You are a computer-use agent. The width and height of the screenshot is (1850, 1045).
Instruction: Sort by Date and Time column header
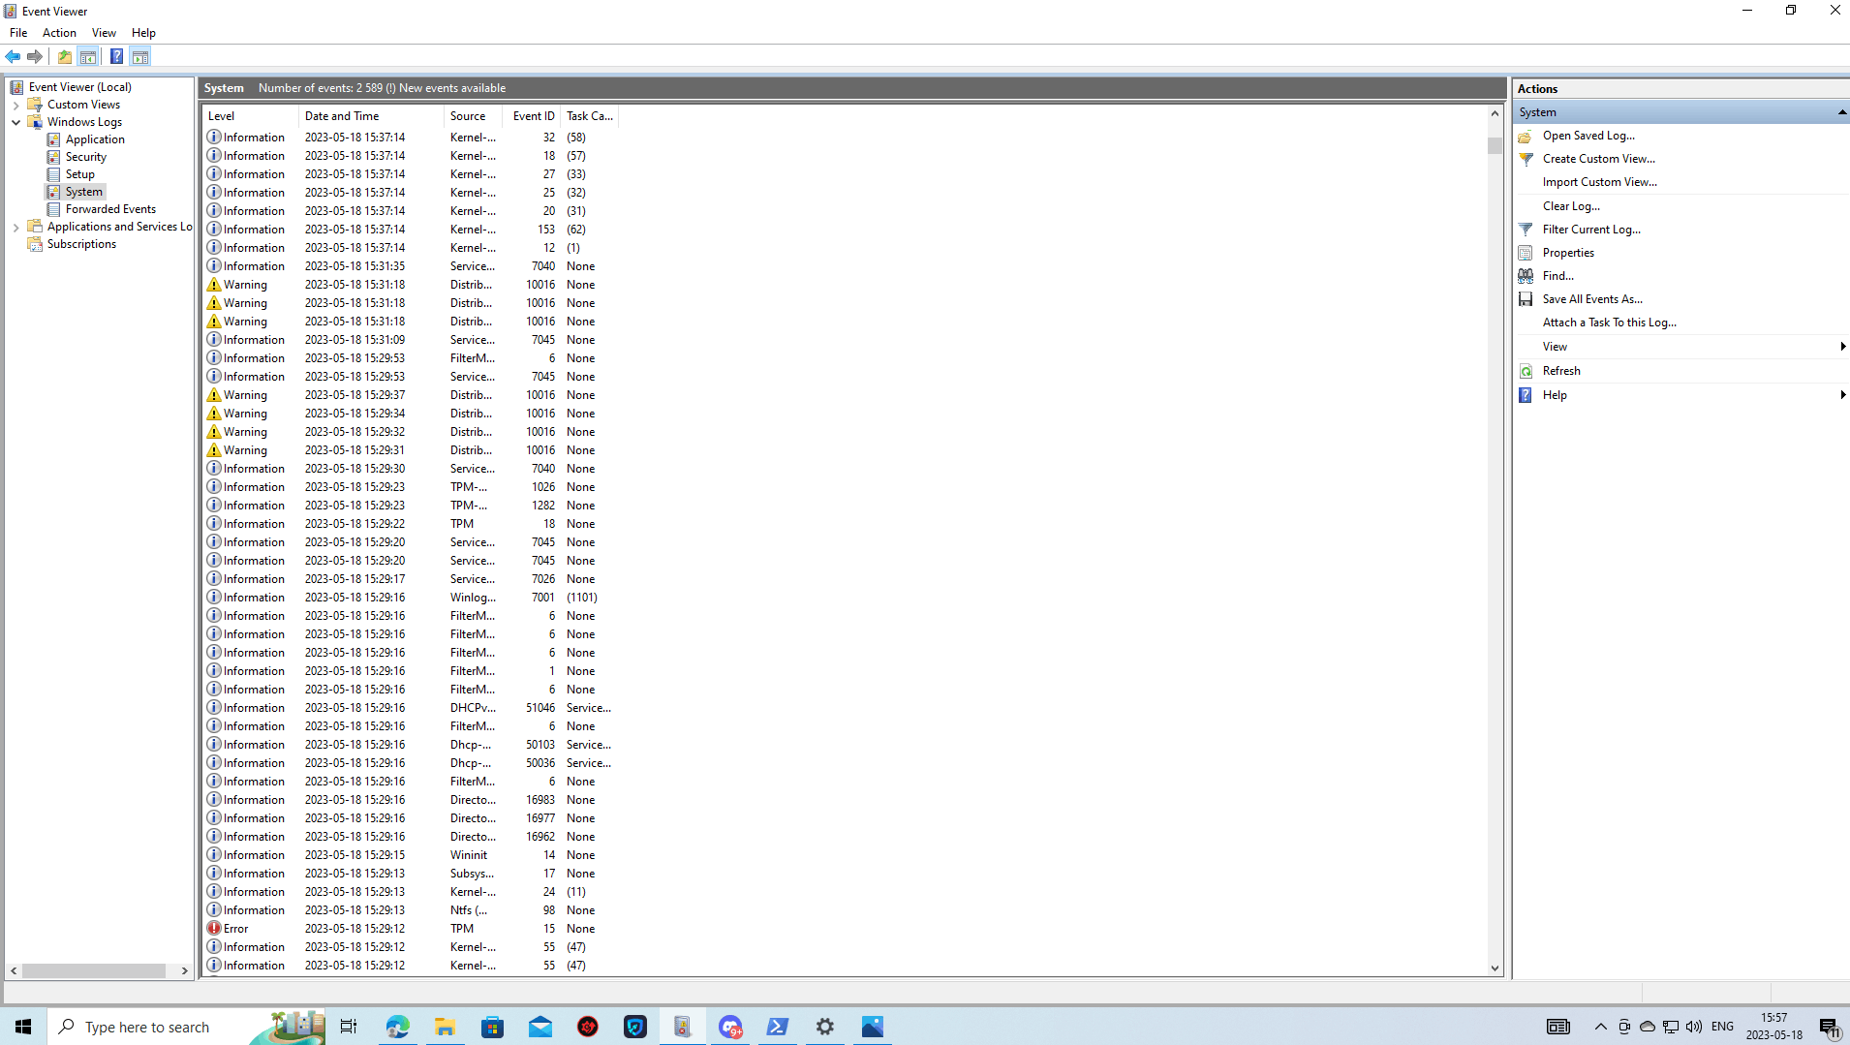371,116
